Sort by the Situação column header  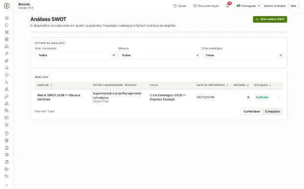point(263,85)
